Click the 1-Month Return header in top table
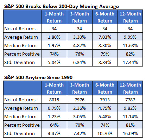 [54, 17]
